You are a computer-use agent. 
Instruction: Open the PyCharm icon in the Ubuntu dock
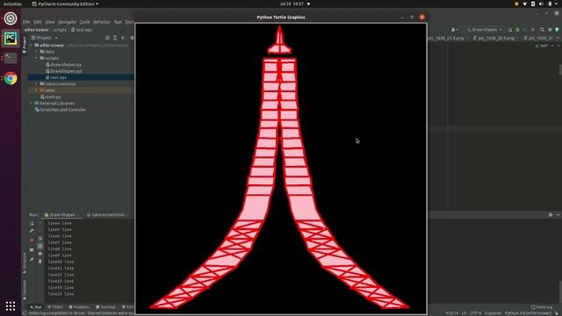(x=11, y=39)
